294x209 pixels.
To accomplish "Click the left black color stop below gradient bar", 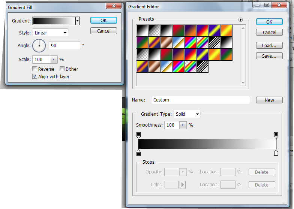I will (138, 153).
